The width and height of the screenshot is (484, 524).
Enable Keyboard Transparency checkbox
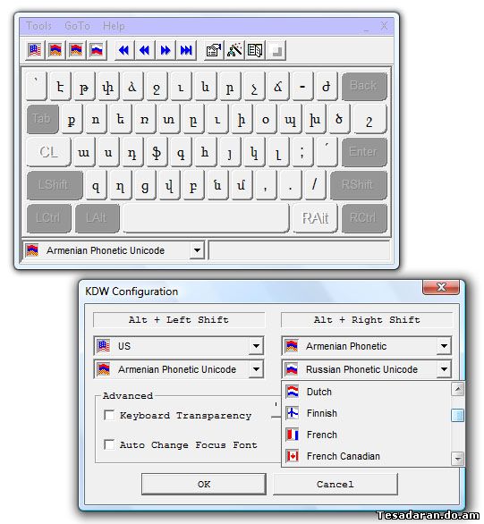109,416
